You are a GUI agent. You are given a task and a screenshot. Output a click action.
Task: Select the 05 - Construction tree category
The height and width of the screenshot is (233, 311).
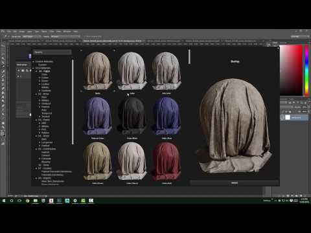(x=47, y=149)
